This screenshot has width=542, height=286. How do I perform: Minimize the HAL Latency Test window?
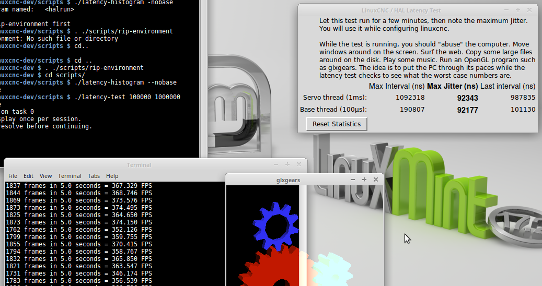506,10
